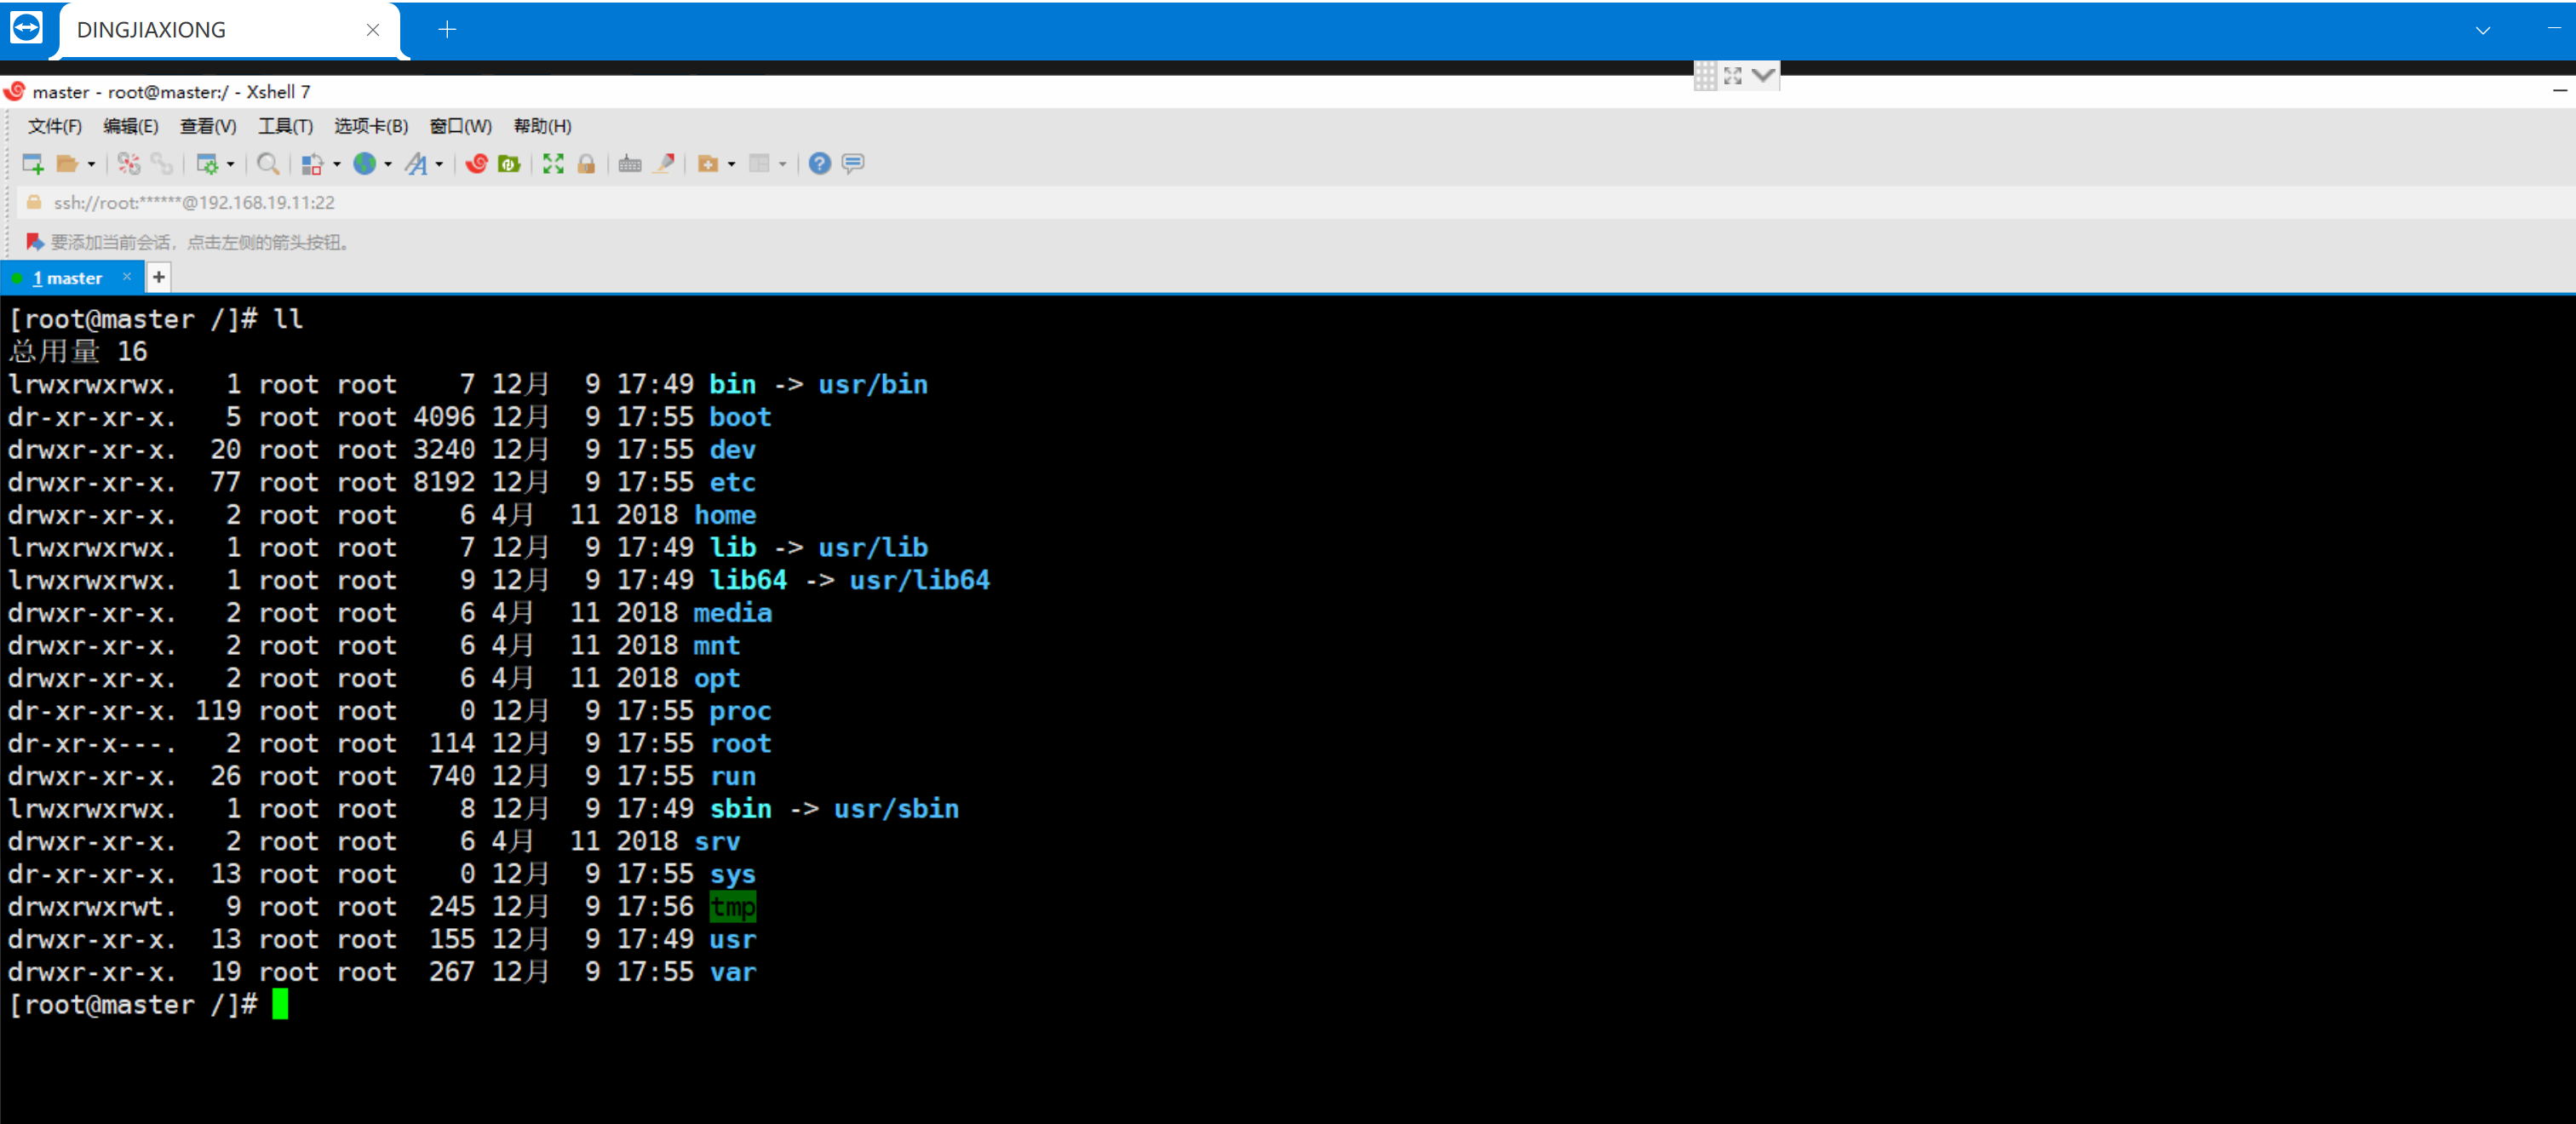Click the remote toolbar fullscreen arrows icon

1733,76
